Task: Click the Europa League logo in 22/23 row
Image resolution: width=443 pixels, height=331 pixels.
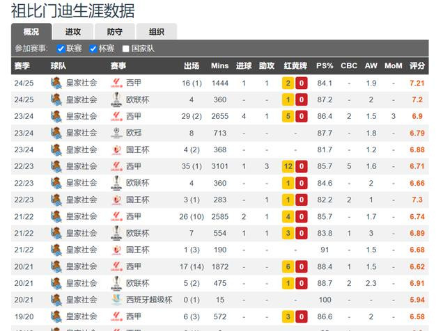Action: point(116,183)
